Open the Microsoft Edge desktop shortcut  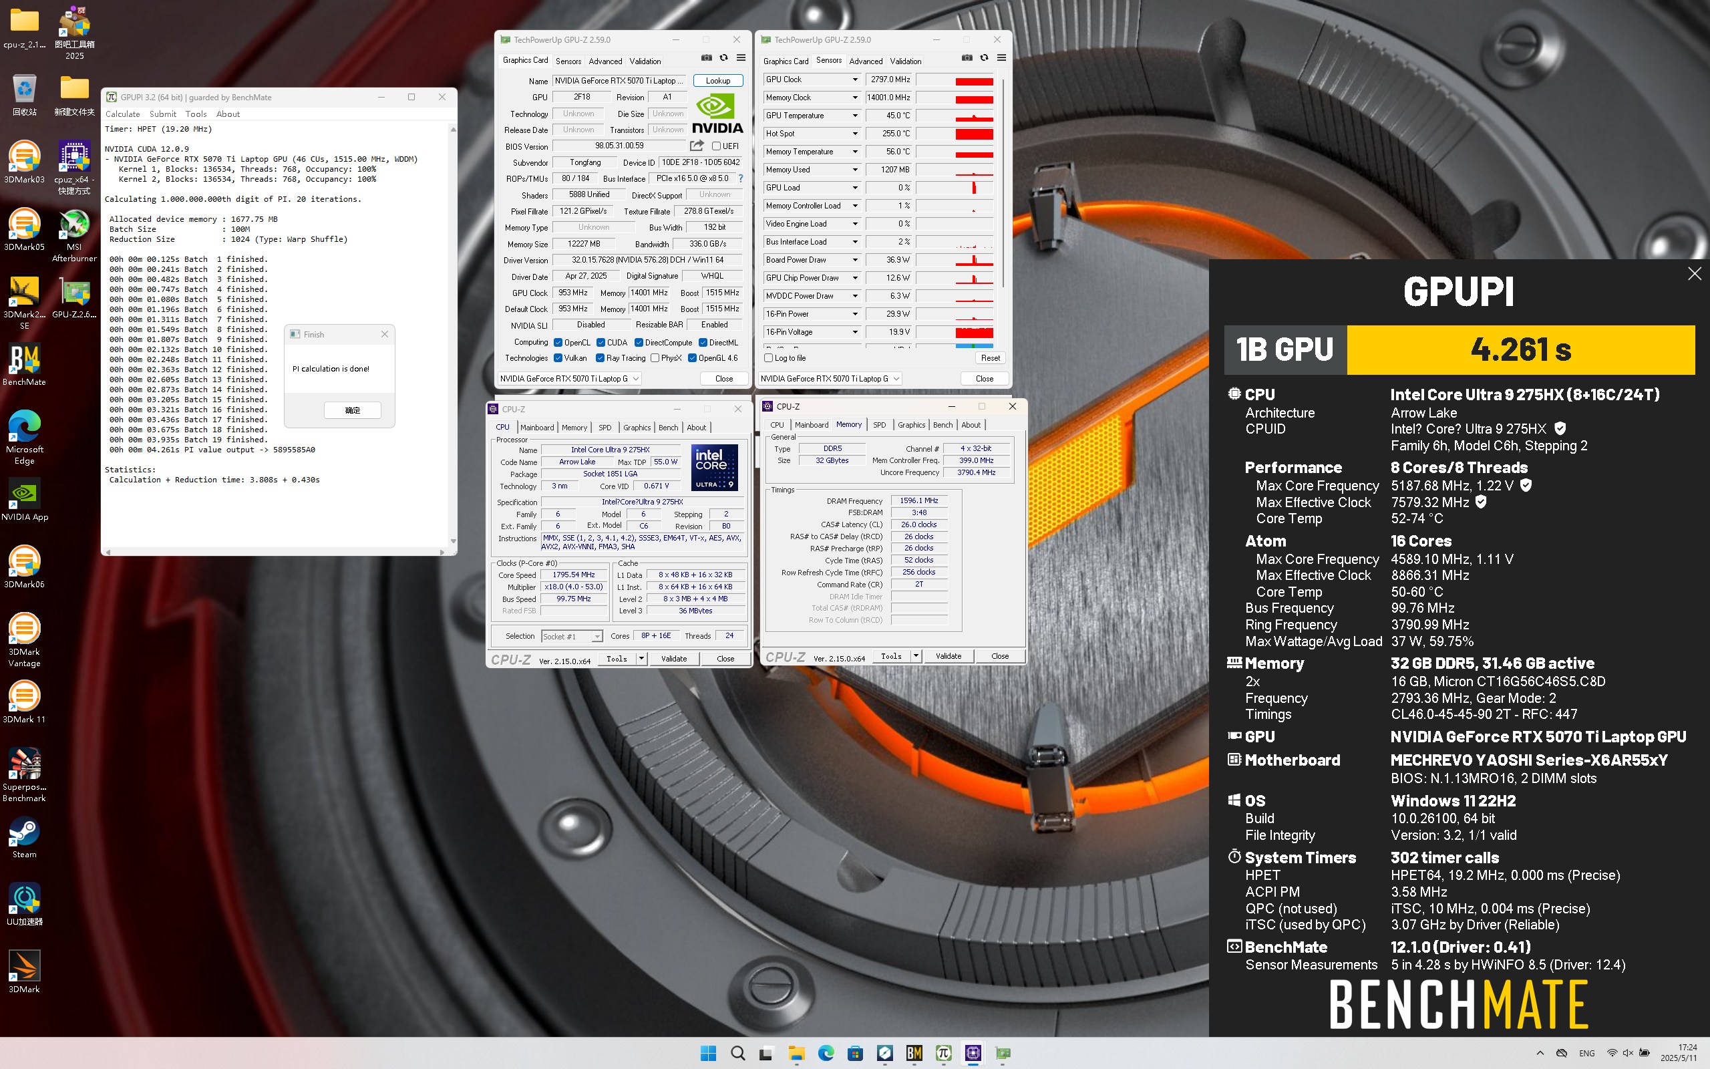25,437
